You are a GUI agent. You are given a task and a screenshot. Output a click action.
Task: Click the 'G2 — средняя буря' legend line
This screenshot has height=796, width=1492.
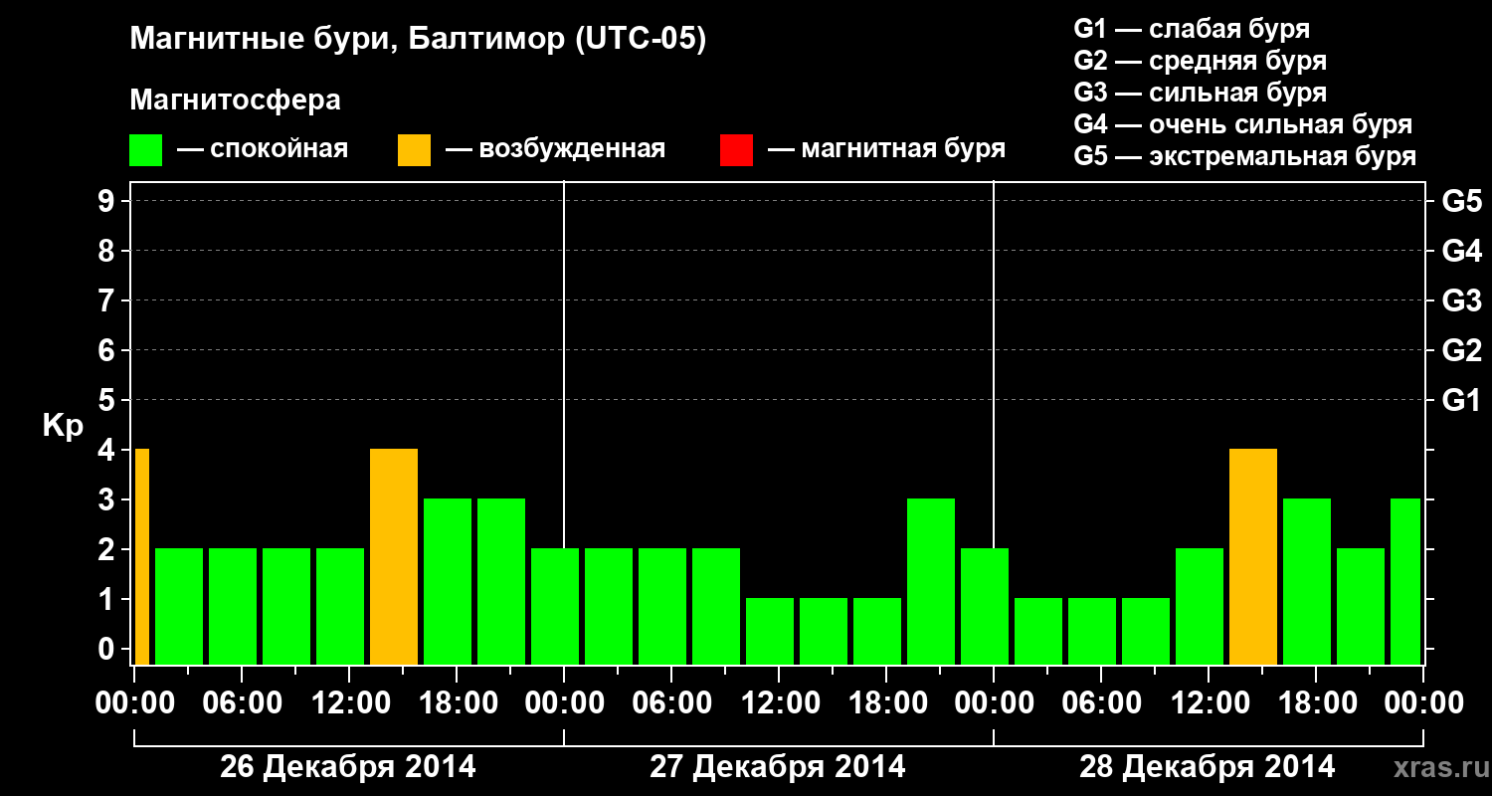[1201, 61]
